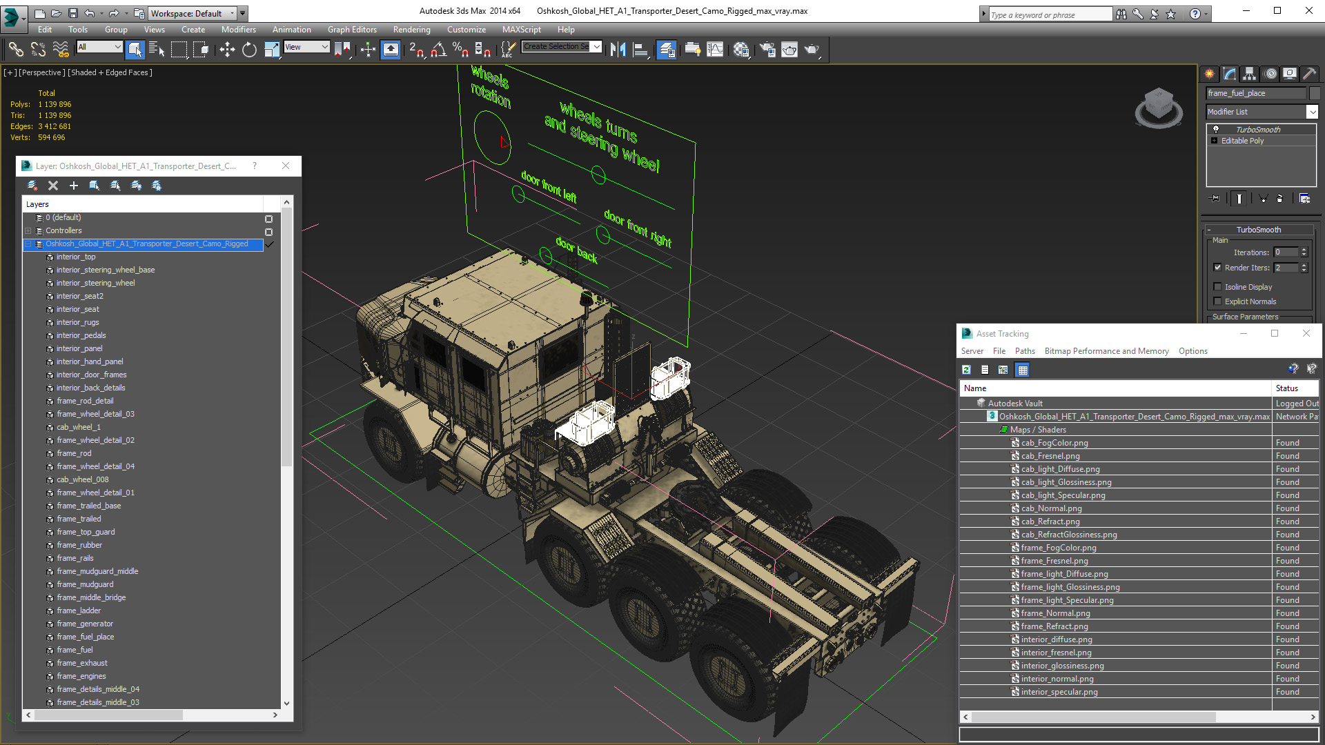The height and width of the screenshot is (745, 1325).
Task: Increase Iterations spinner up arrow
Action: pyautogui.click(x=1304, y=250)
